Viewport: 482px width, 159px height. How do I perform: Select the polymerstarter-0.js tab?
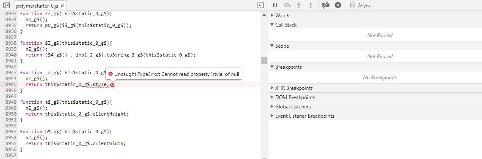coord(38,5)
